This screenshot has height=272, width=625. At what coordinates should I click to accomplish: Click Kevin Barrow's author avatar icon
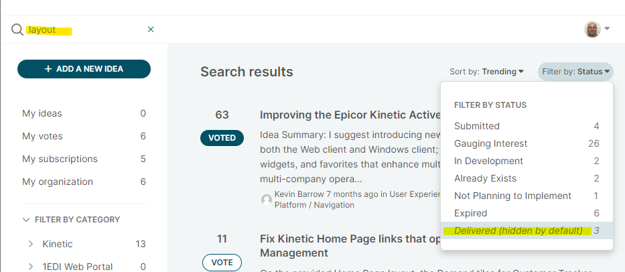266,200
